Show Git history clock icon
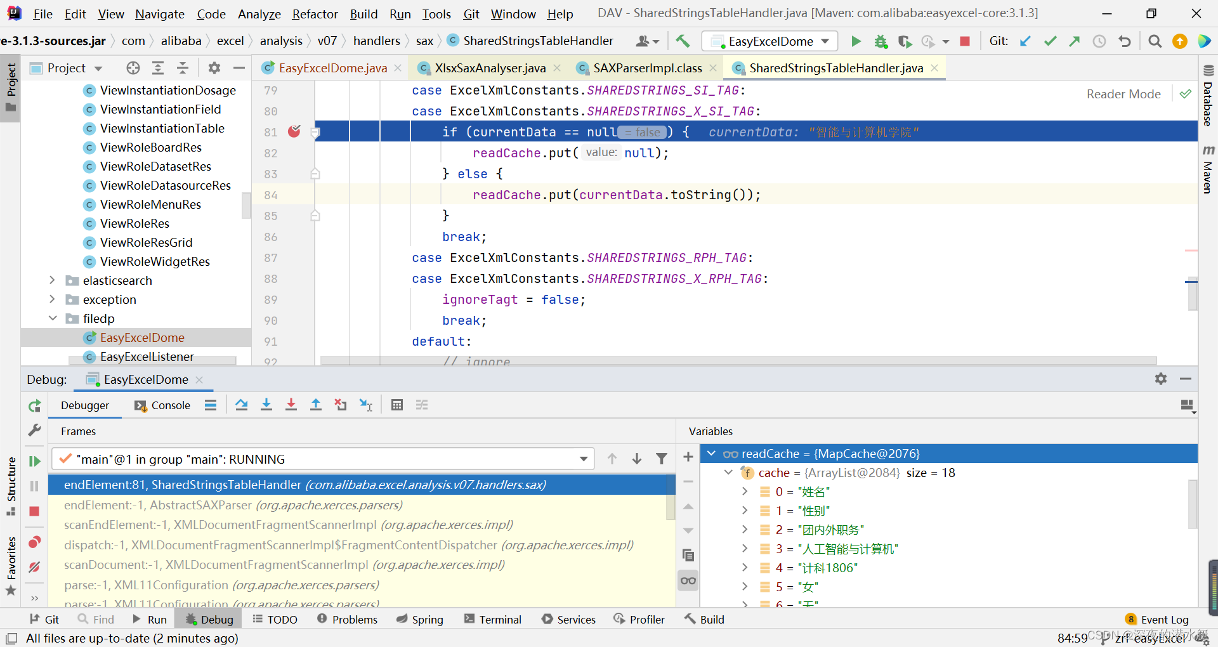Screen dimensions: 1218x647 [x=1099, y=41]
